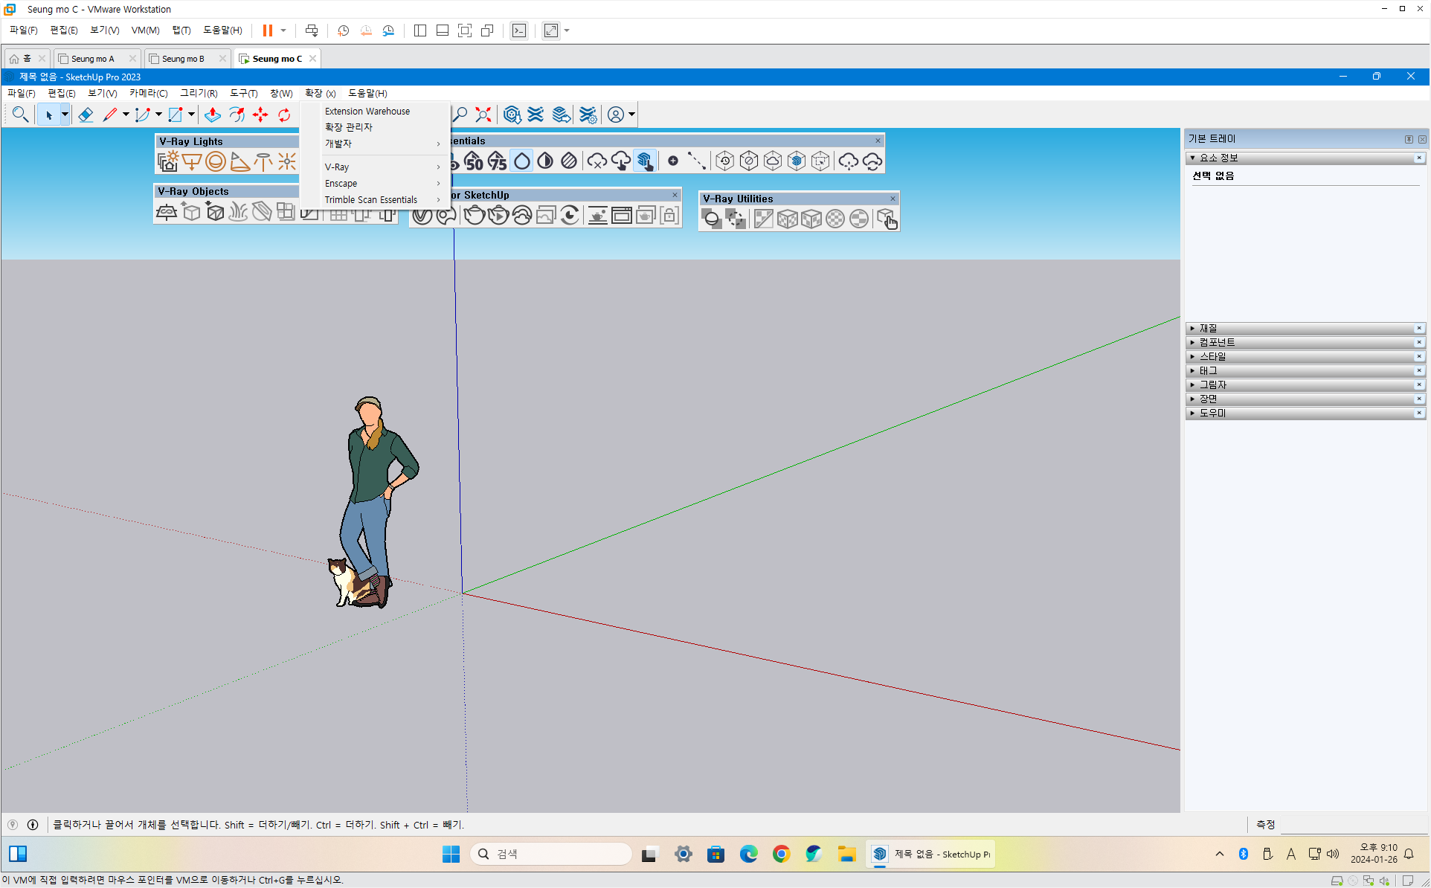The height and width of the screenshot is (888, 1431).
Task: Add a V-Ray Sphere Light
Action: pos(216,161)
